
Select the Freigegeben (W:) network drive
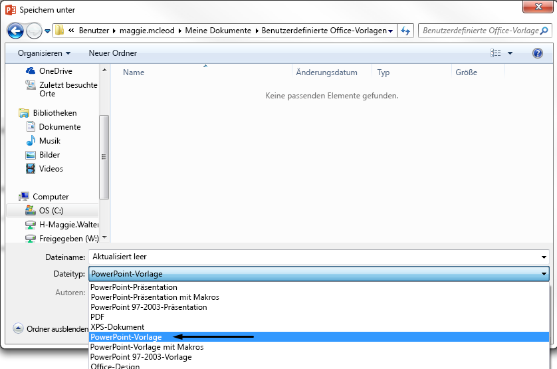[x=62, y=238]
